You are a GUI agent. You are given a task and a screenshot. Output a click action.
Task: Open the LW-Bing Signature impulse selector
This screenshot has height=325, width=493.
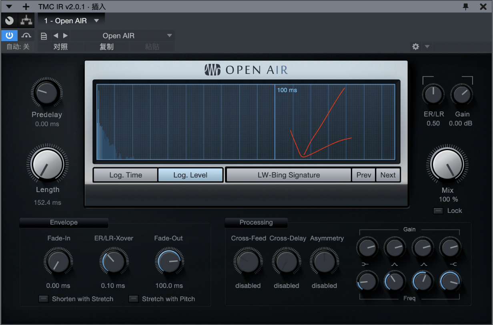click(x=289, y=175)
